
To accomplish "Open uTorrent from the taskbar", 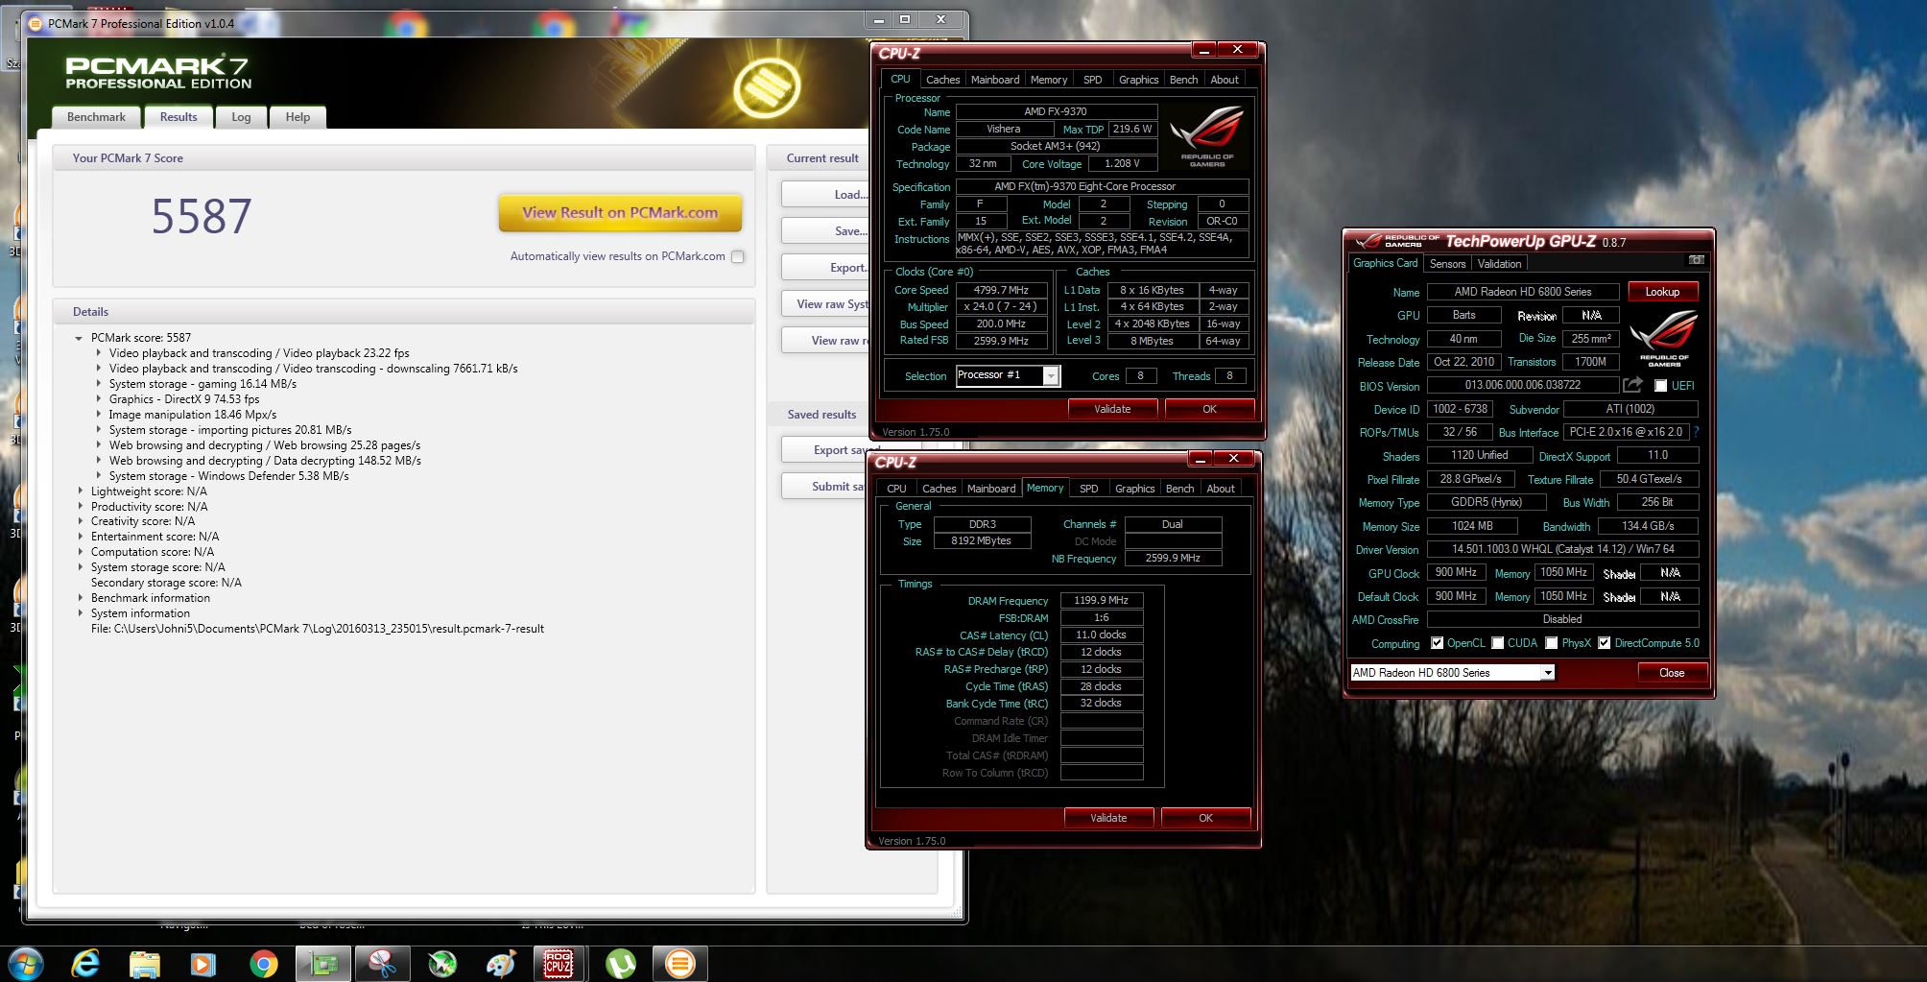I will [x=621, y=964].
